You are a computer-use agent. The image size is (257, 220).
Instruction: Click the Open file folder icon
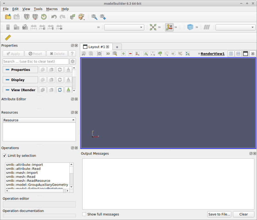tap(8, 17)
